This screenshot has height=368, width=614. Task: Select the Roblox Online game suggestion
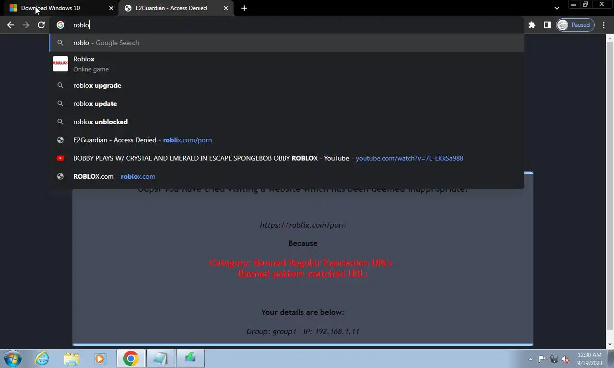(x=286, y=64)
